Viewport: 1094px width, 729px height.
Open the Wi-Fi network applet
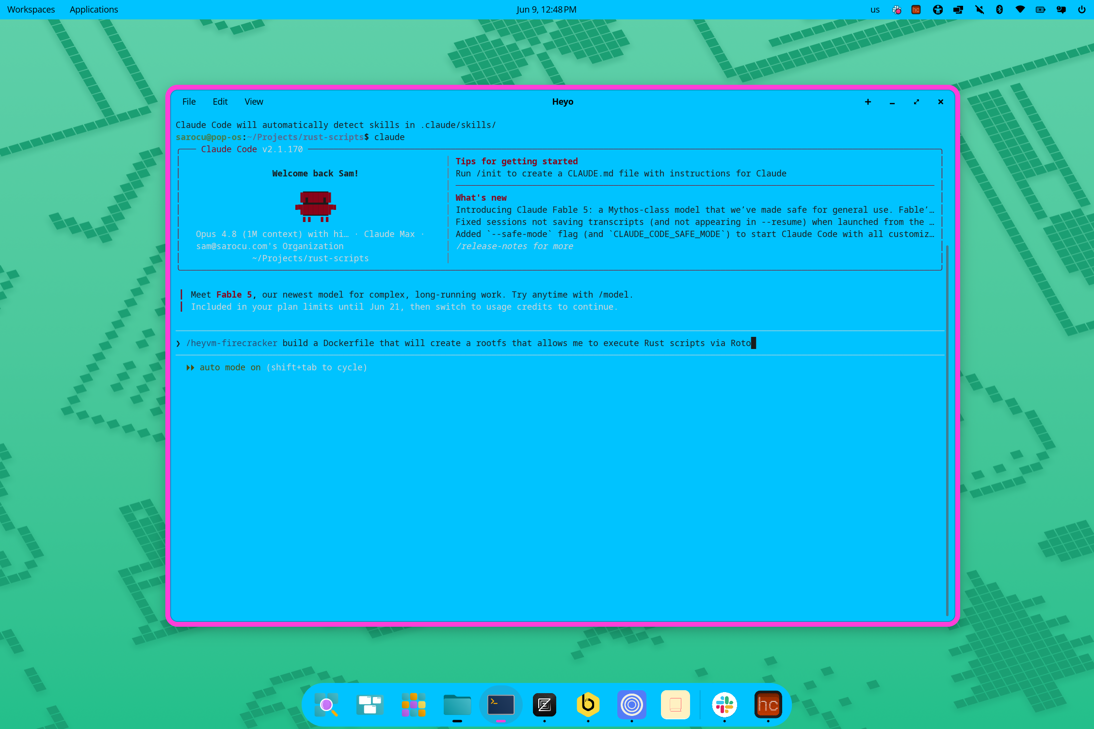pos(1020,10)
